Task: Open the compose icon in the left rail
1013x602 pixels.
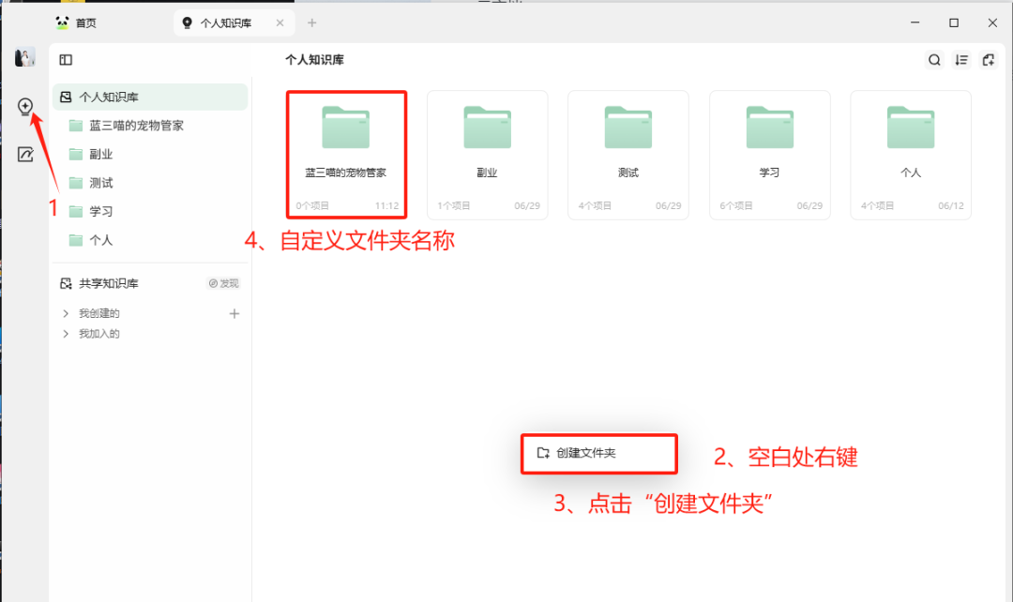Action: tap(25, 154)
